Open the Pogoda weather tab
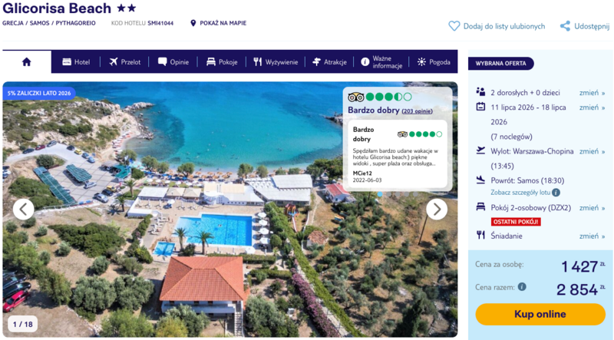This screenshot has height=340, width=614. click(x=434, y=62)
